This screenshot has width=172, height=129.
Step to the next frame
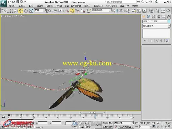149,123
